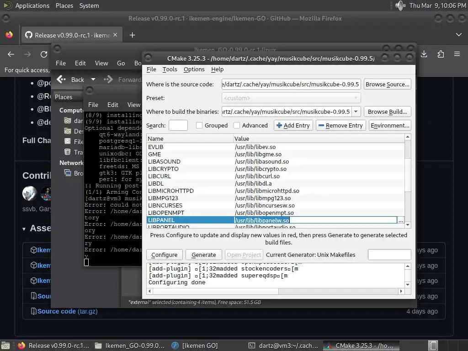Enable the Grouped checkbox

coord(199,125)
